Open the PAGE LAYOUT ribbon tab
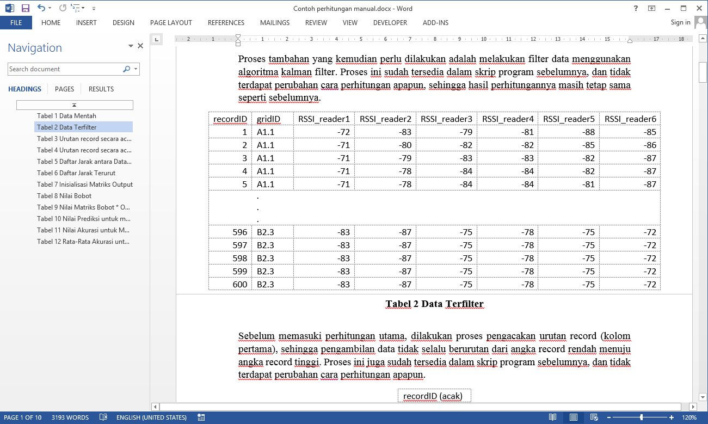 pos(171,23)
